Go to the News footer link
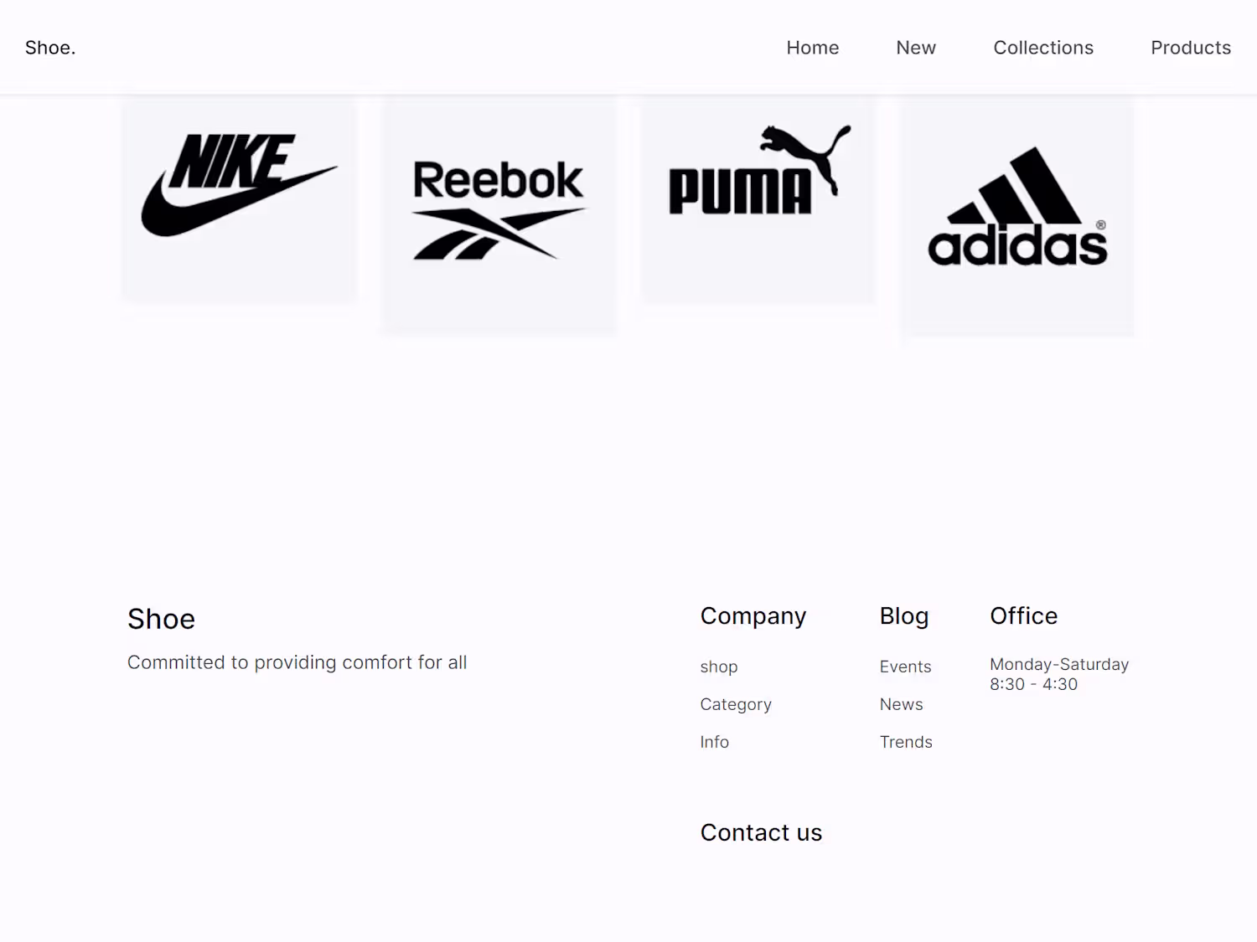This screenshot has height=942, width=1257. pos(902,704)
